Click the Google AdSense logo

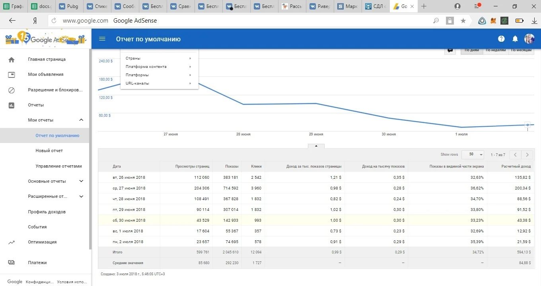click(45, 39)
